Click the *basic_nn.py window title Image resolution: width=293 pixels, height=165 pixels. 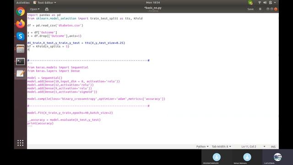click(x=153, y=8)
